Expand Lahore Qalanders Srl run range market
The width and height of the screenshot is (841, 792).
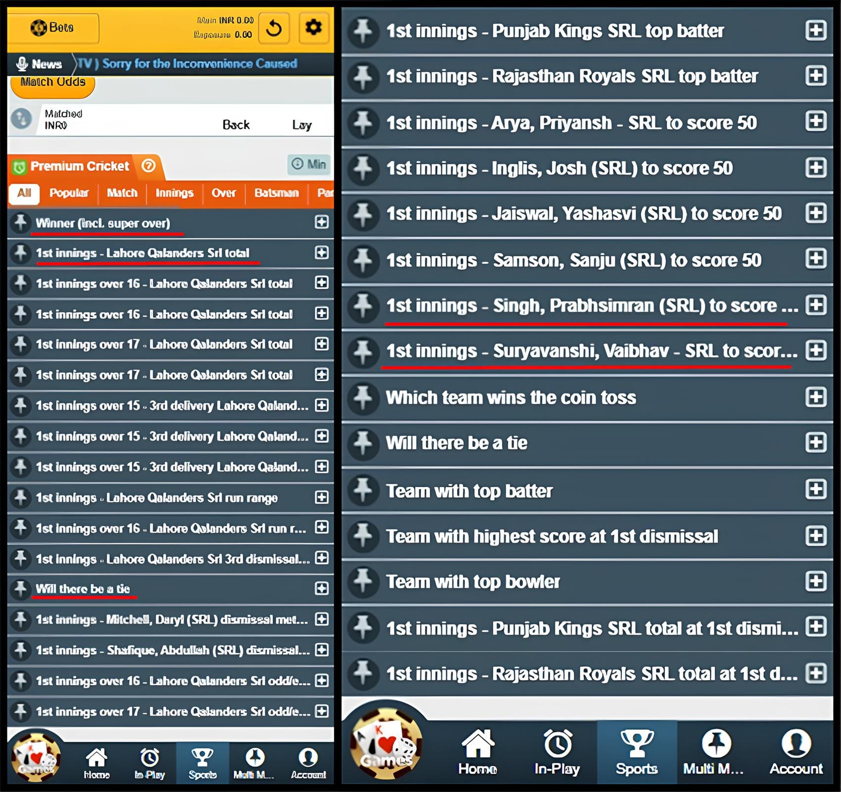(322, 497)
